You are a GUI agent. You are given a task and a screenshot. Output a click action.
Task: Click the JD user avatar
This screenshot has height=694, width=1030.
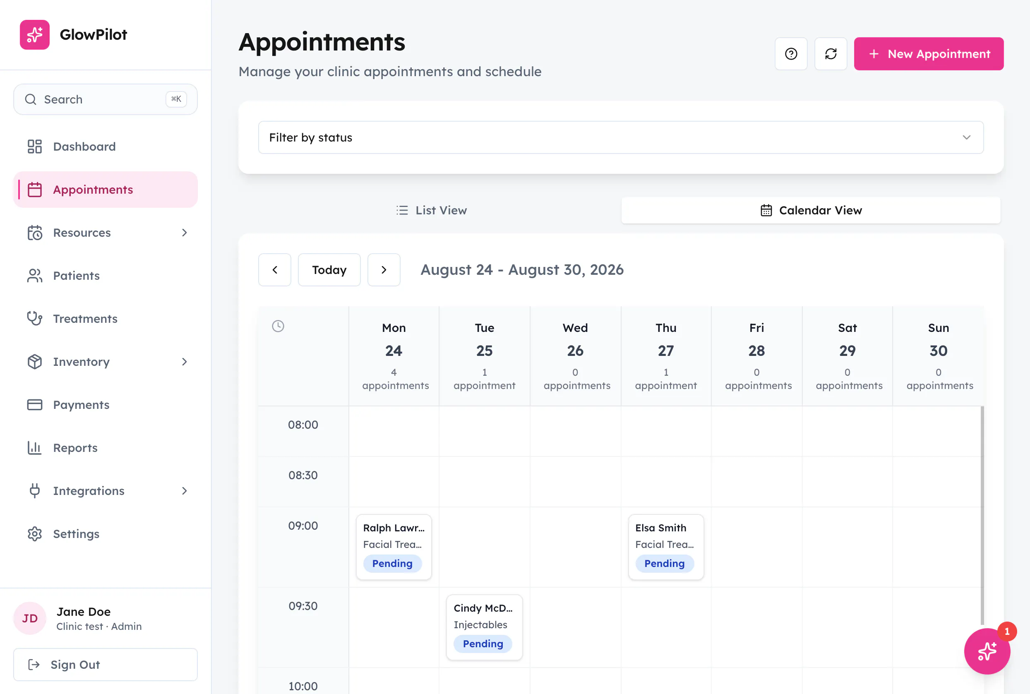pyautogui.click(x=30, y=618)
